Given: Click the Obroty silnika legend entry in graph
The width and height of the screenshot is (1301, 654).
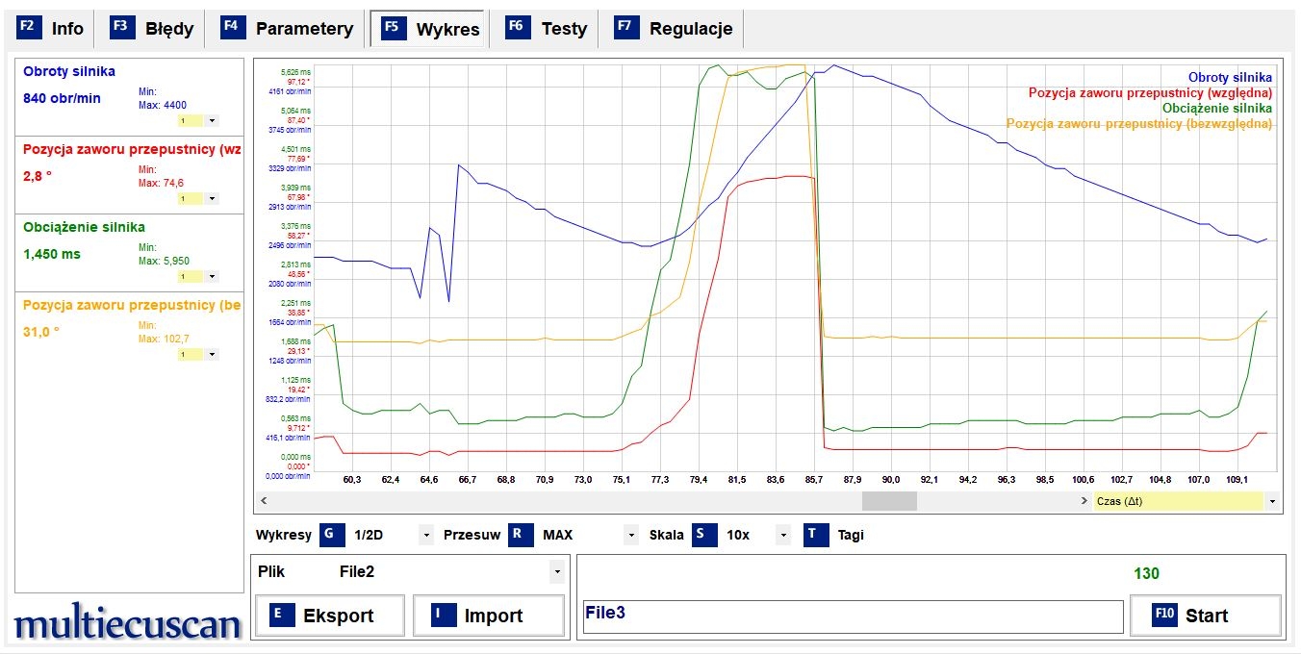Looking at the screenshot, I should (x=1230, y=77).
